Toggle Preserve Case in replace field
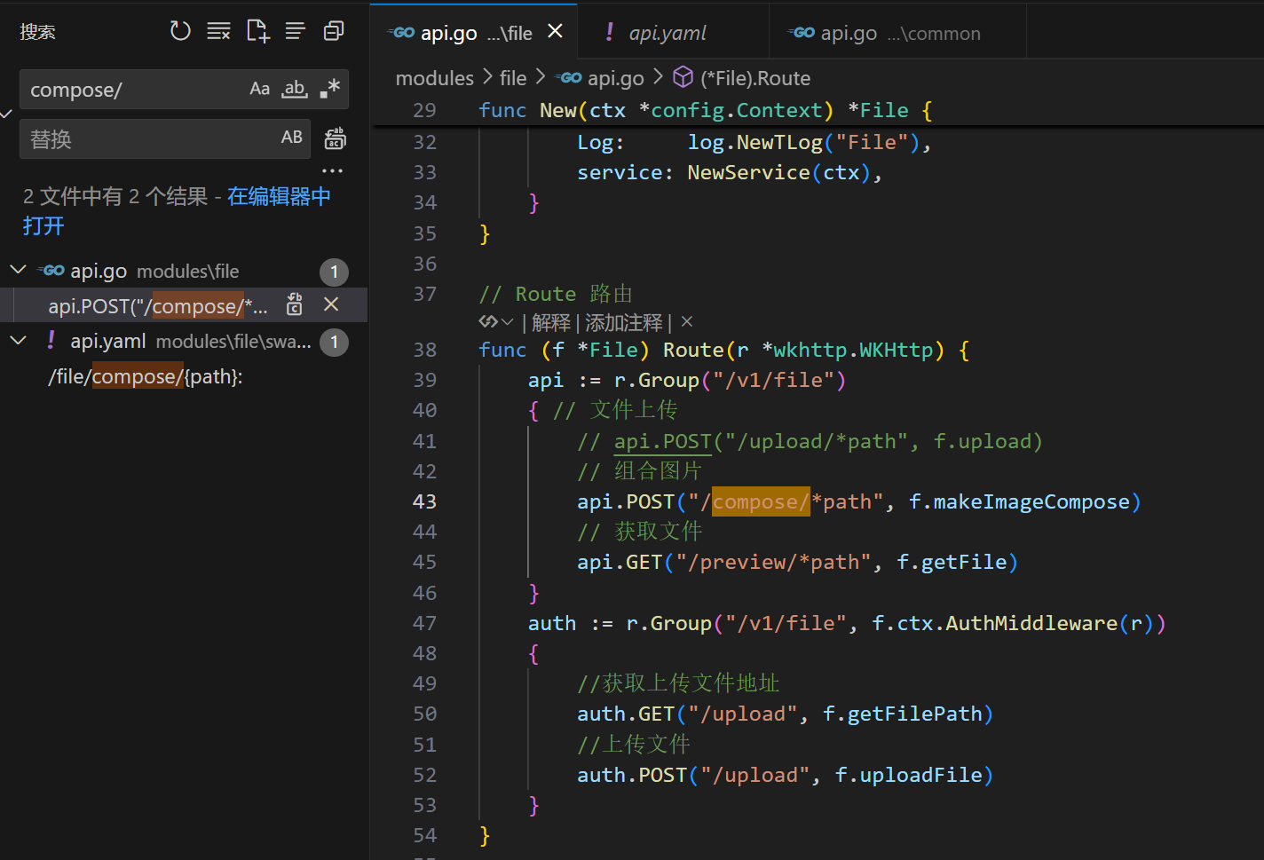The height and width of the screenshot is (860, 1264). coord(292,138)
